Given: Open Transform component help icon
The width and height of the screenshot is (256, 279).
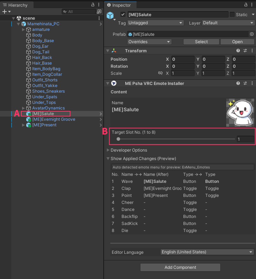Looking at the screenshot, I should (x=238, y=51).
